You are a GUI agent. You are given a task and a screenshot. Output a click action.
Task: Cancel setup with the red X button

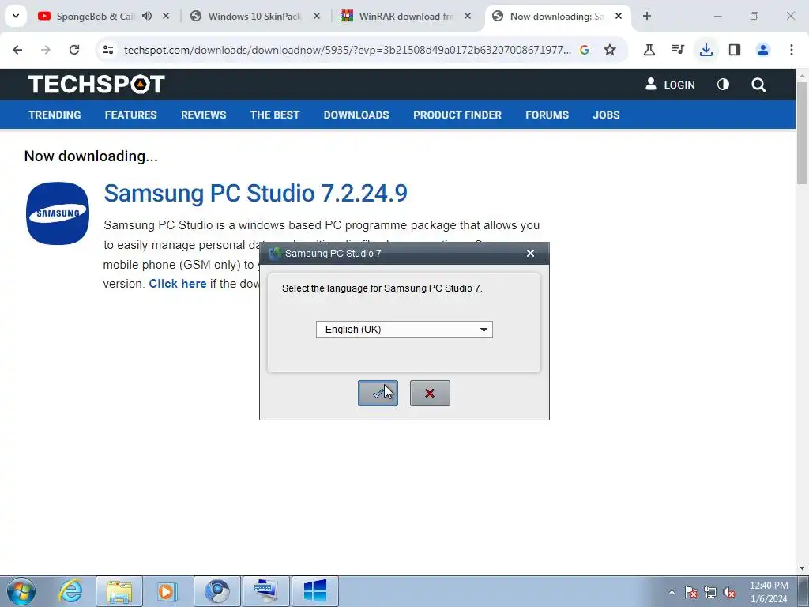pyautogui.click(x=430, y=394)
